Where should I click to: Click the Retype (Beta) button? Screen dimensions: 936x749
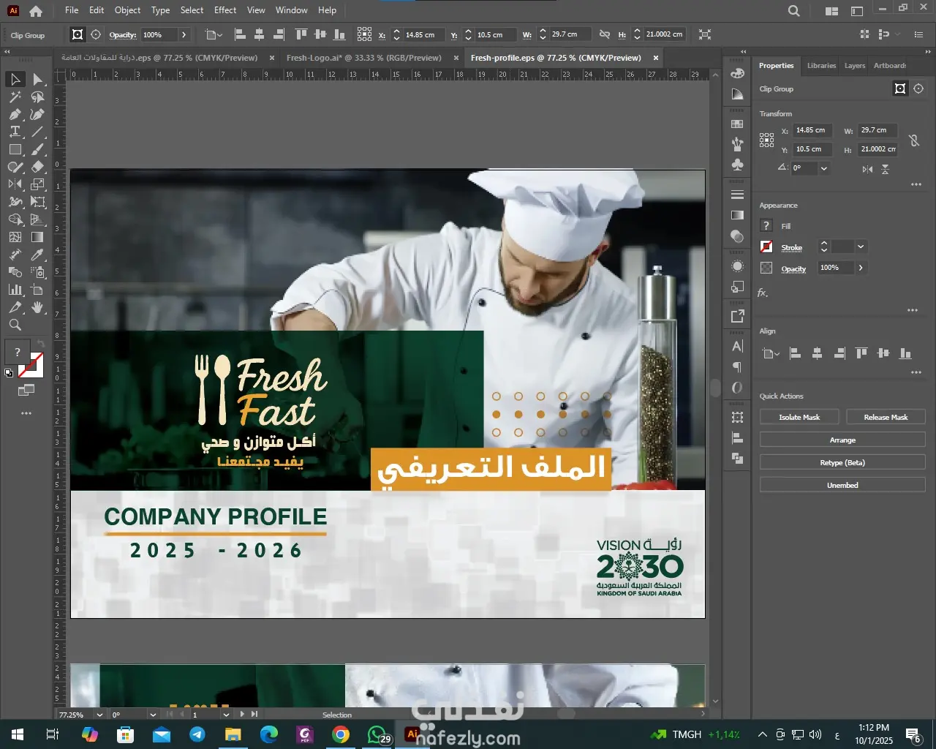[842, 463]
